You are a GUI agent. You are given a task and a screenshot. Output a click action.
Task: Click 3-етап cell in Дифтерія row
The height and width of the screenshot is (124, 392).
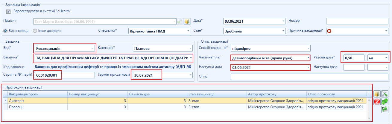click(x=217, y=100)
